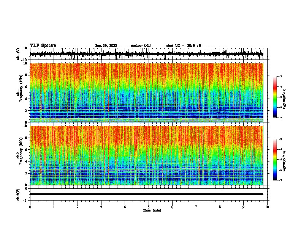Click the ch.3 flat voltage trace panel
Image resolution: width=301 pixels, height=232 pixels.
(149, 194)
